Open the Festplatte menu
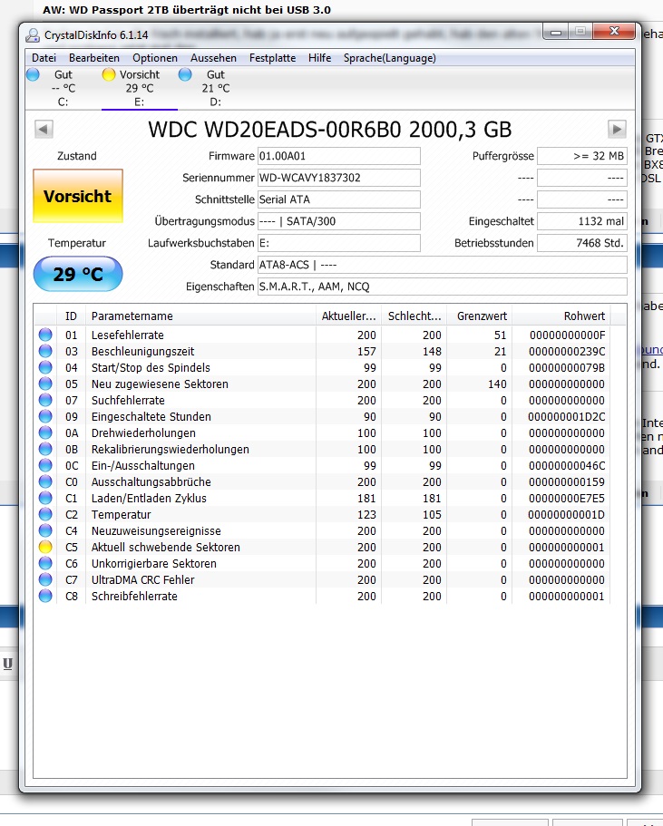Image resolution: width=663 pixels, height=826 pixels. (x=272, y=58)
